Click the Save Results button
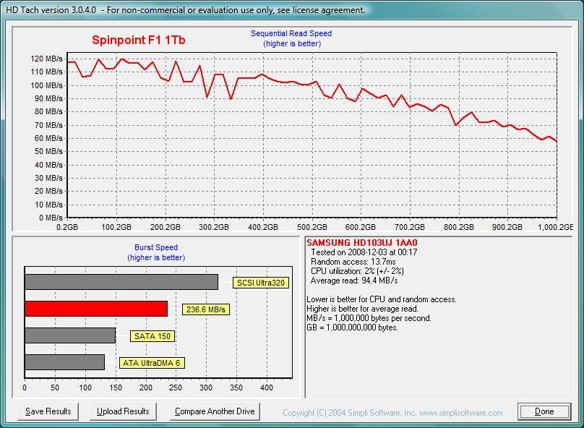The image size is (584, 428). (48, 411)
